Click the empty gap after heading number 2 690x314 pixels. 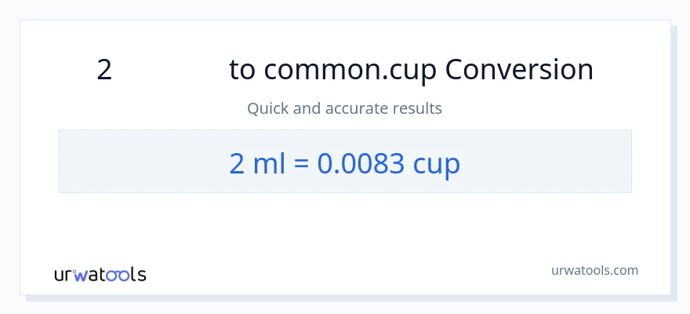(x=169, y=70)
